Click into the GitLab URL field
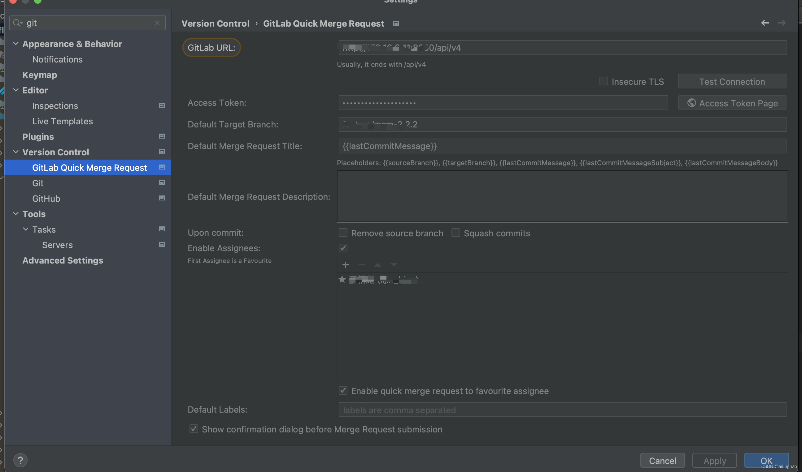Viewport: 802px width, 472px height. (x=562, y=48)
